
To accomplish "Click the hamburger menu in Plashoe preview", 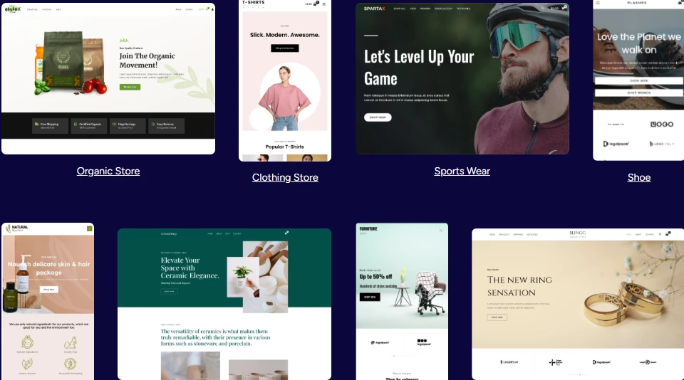I will tap(598, 3).
